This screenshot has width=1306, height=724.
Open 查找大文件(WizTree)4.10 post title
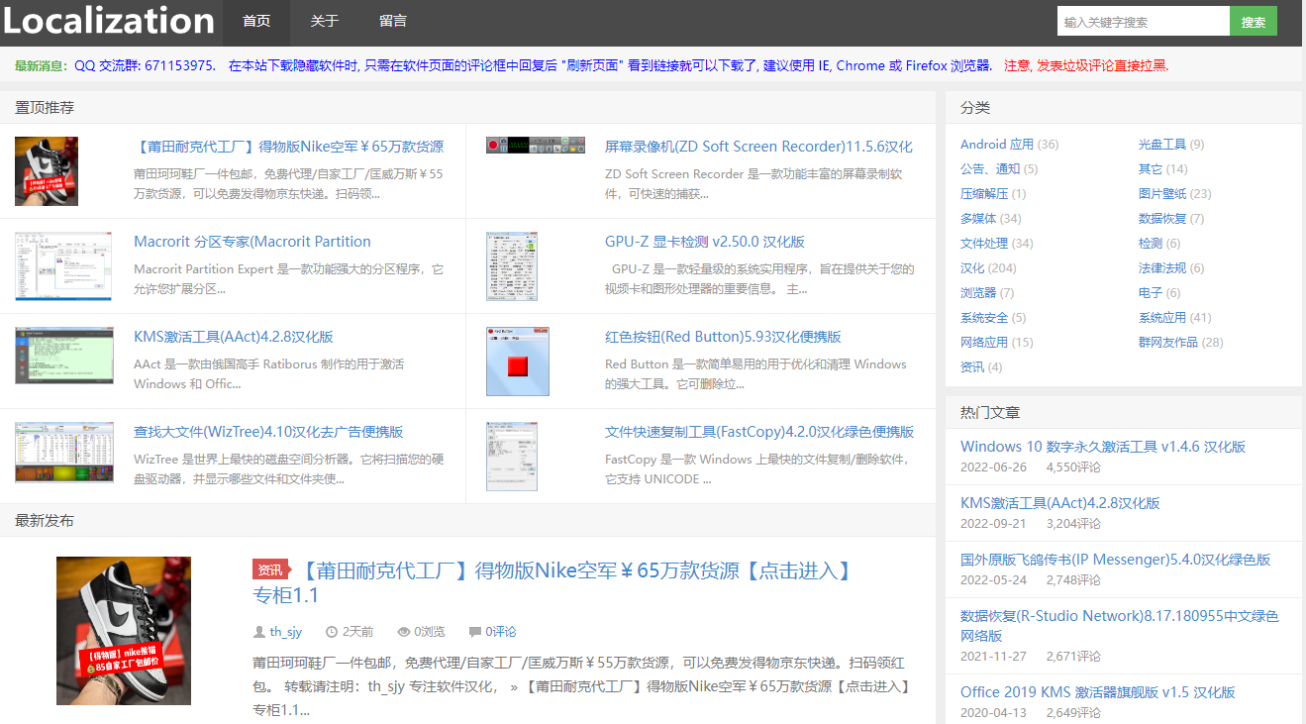(268, 432)
